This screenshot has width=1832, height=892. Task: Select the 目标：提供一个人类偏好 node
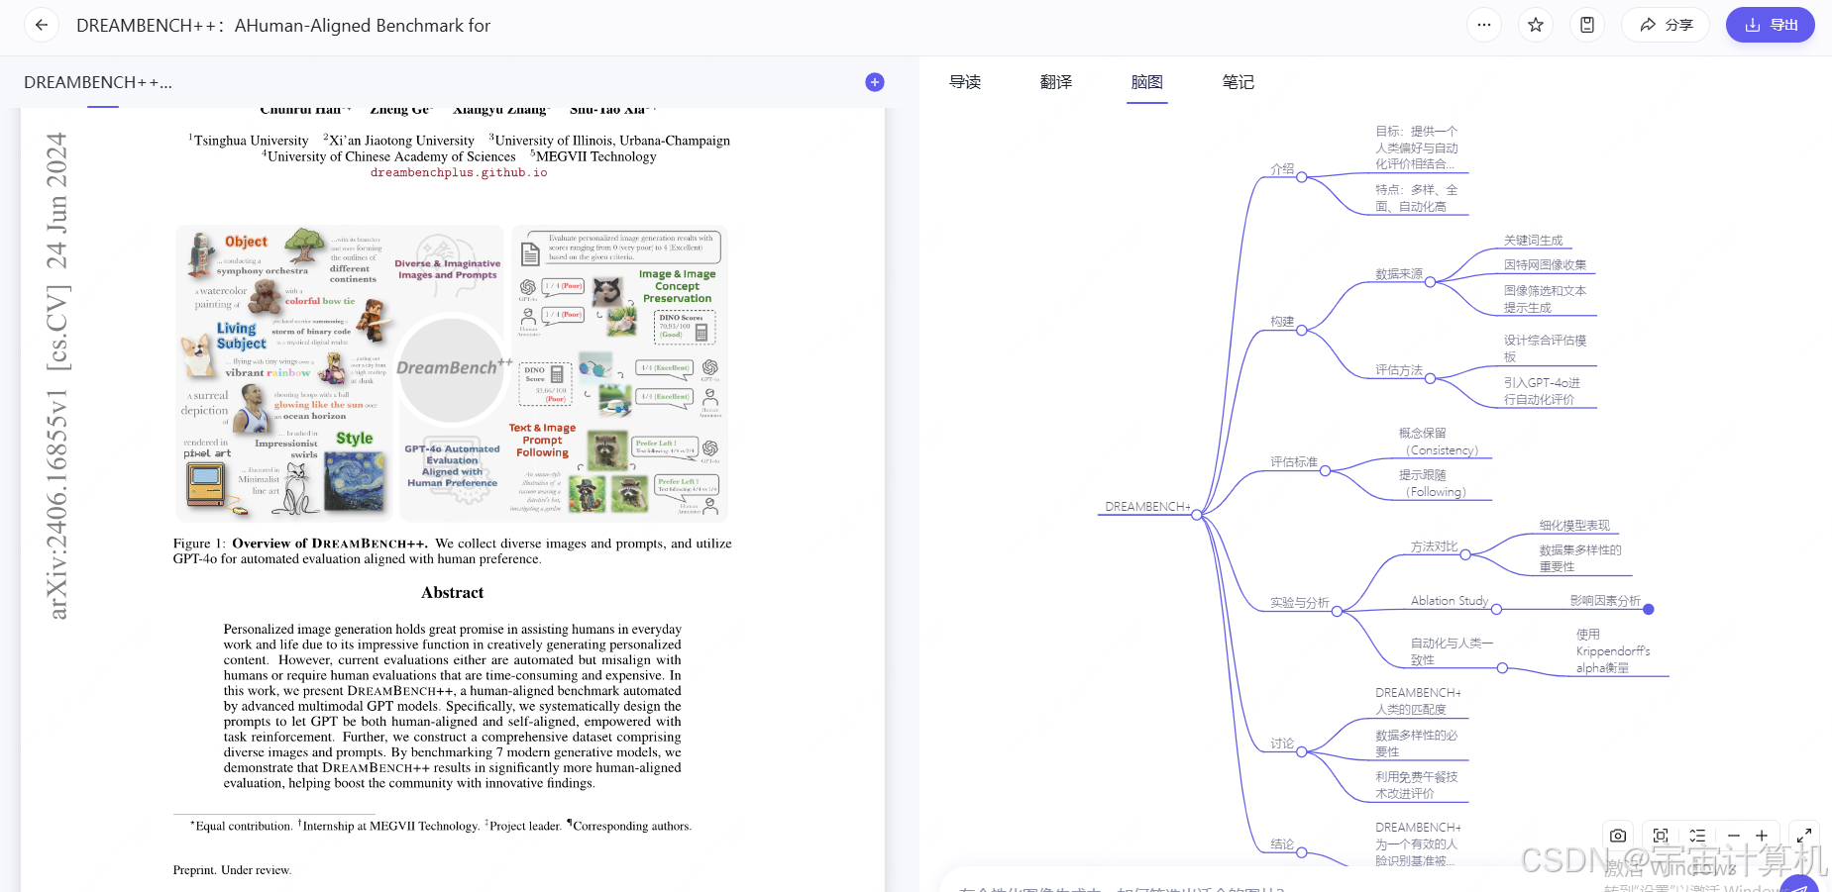pyautogui.click(x=1416, y=148)
